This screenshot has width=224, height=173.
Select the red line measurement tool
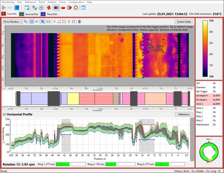(x=59, y=22)
